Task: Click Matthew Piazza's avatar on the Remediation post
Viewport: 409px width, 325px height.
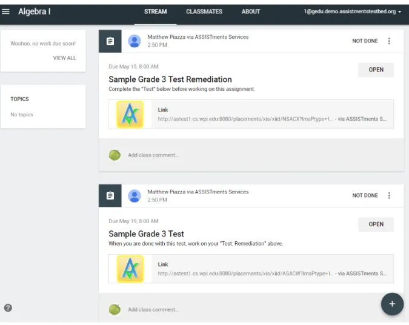Action: point(135,41)
